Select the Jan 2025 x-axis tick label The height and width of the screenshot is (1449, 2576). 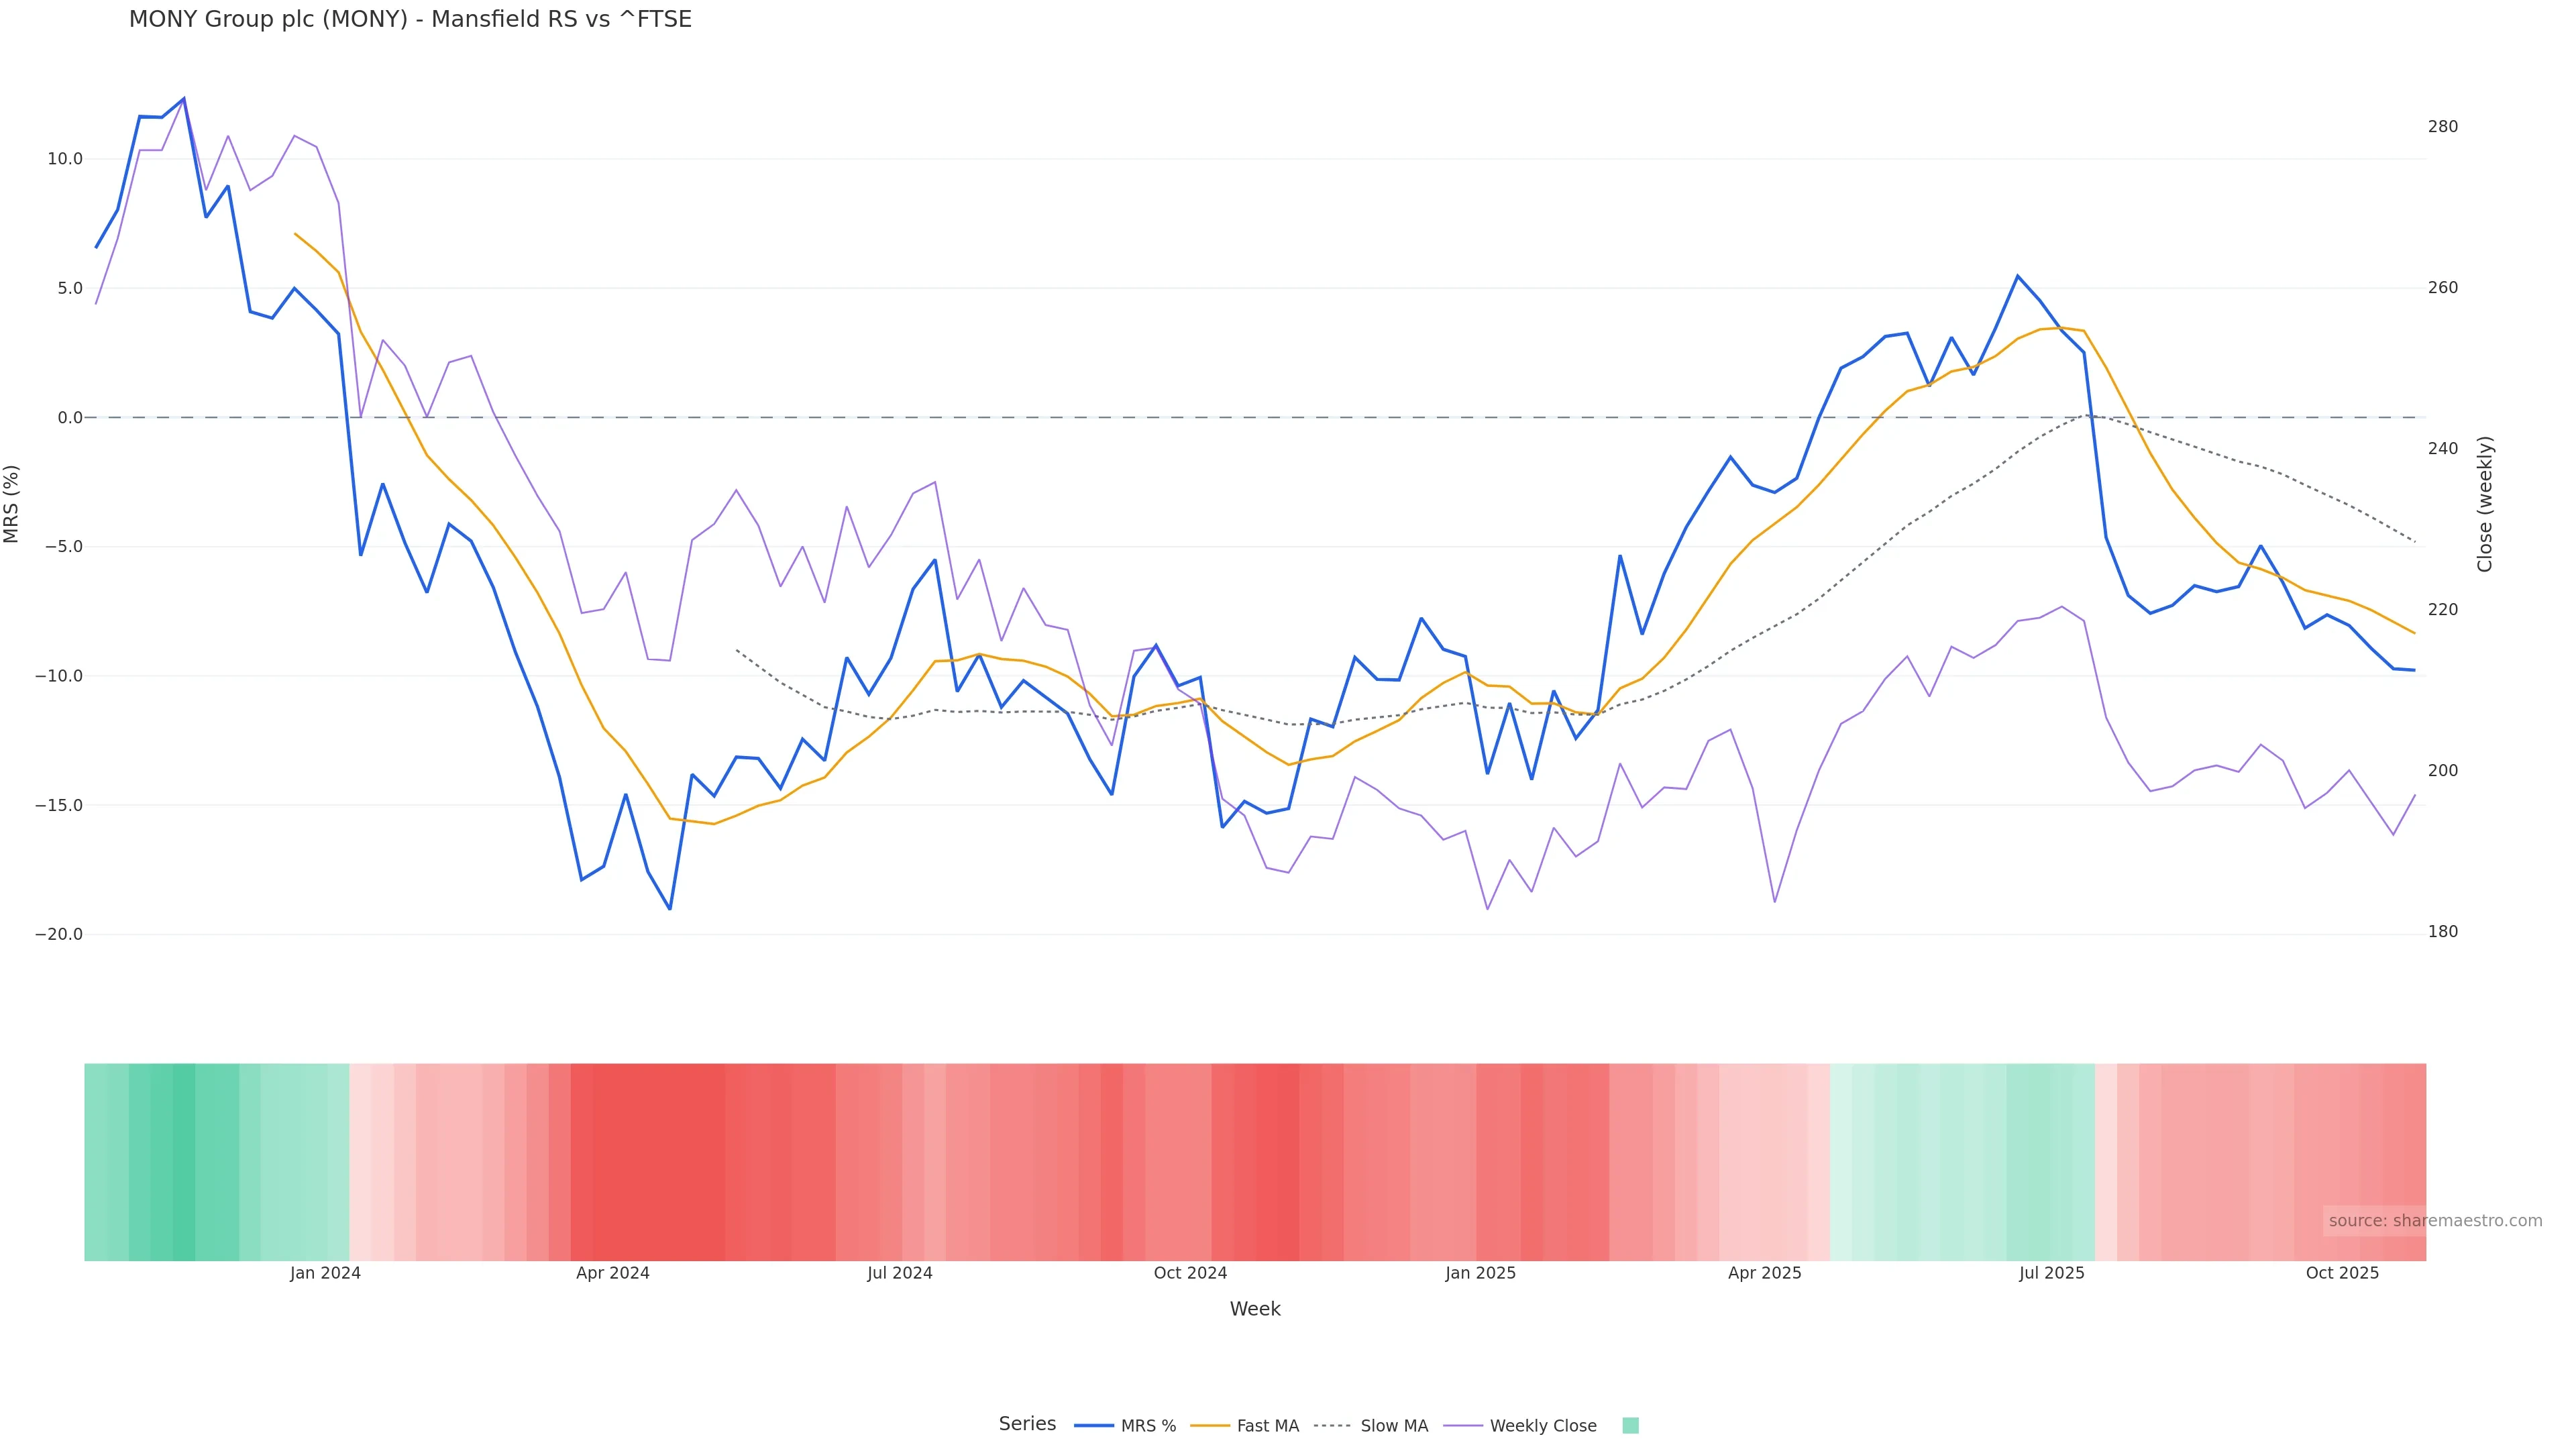(x=1480, y=1273)
